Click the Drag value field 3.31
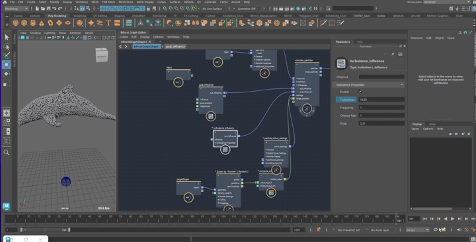Image resolution: width=476 pixels, height=242 pixels. click(x=381, y=123)
